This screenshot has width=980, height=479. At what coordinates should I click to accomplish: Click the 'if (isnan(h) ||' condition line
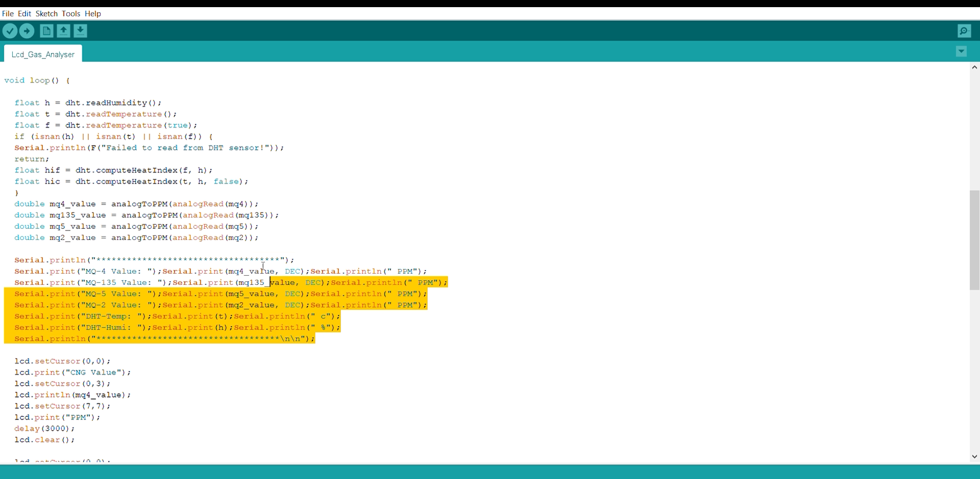tap(113, 137)
